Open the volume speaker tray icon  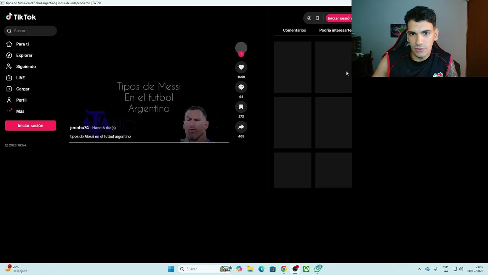click(x=461, y=269)
